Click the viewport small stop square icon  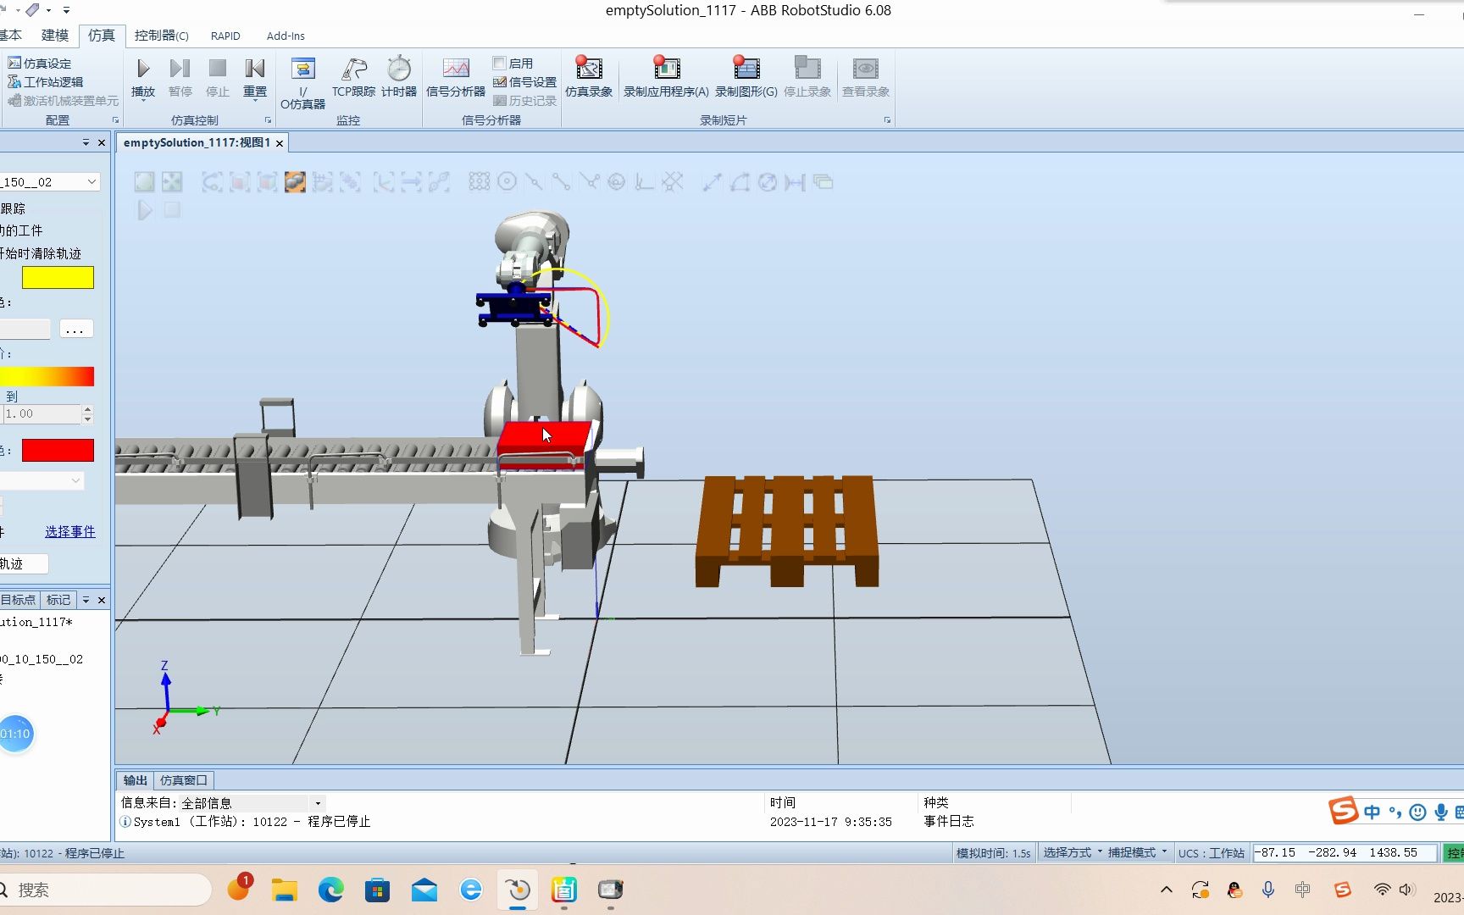(172, 209)
